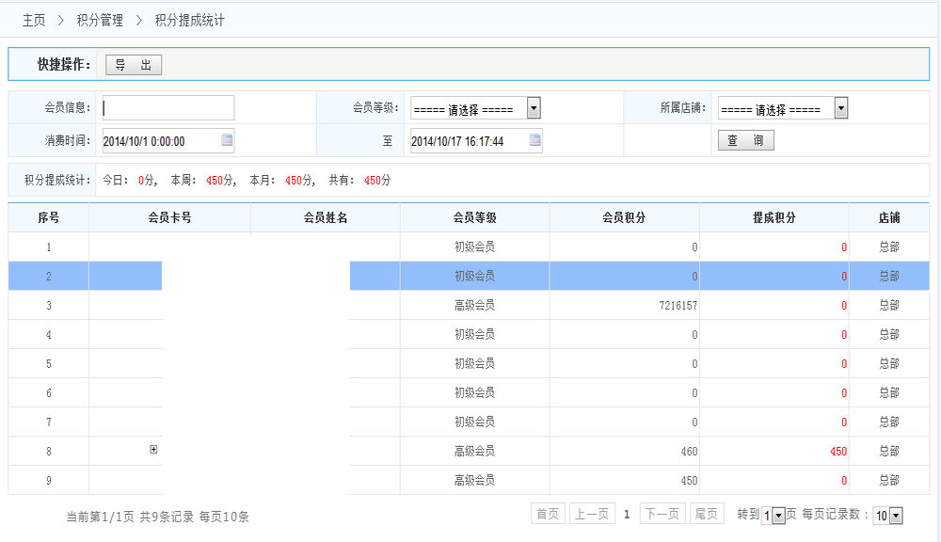Open the records-per-page dropdown
The height and width of the screenshot is (542, 941).
pos(895,516)
